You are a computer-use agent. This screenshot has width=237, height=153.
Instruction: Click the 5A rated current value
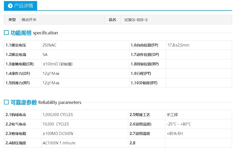coord(45,55)
